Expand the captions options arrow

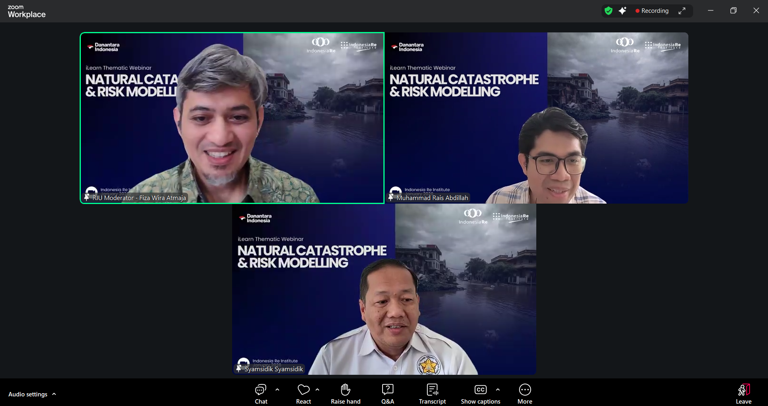click(498, 390)
